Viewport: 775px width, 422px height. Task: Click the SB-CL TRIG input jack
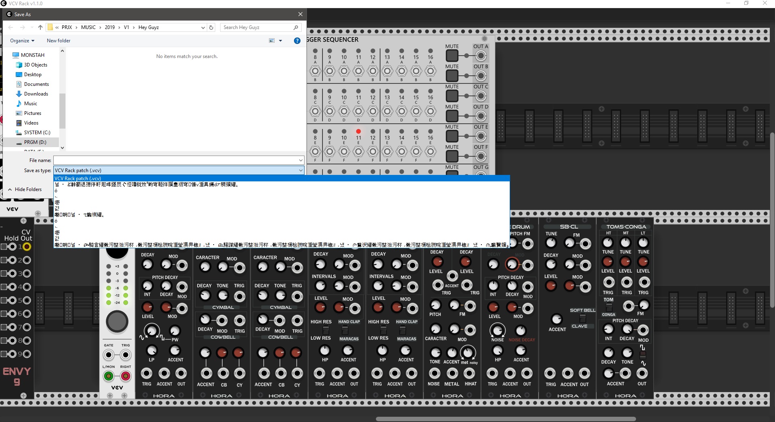tap(550, 373)
